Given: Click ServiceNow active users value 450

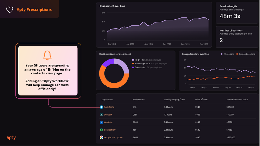Looking at the screenshot, I should [x=134, y=130].
